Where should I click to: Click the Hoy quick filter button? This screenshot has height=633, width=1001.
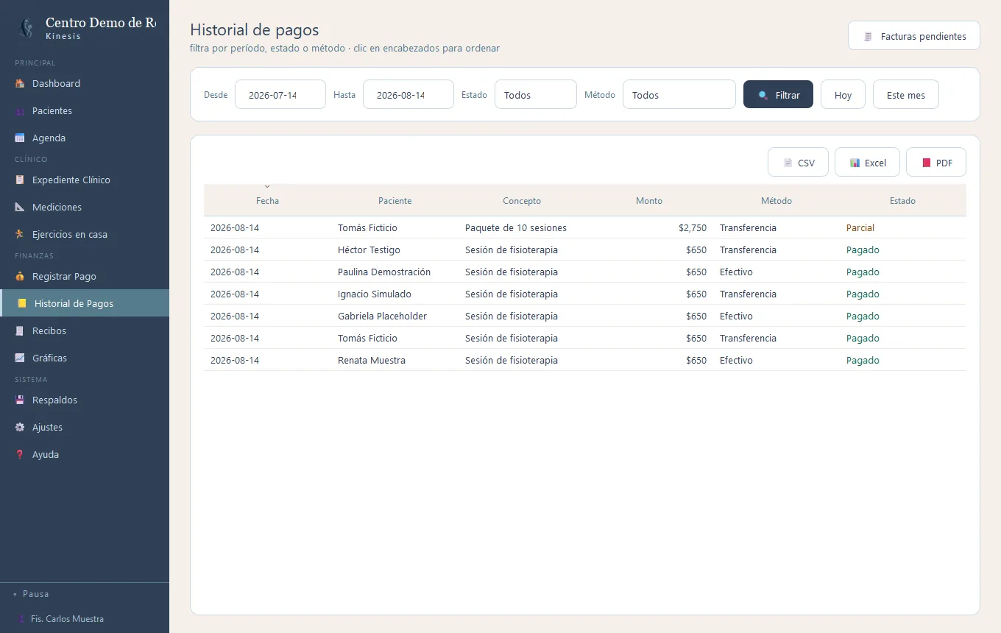pos(843,94)
